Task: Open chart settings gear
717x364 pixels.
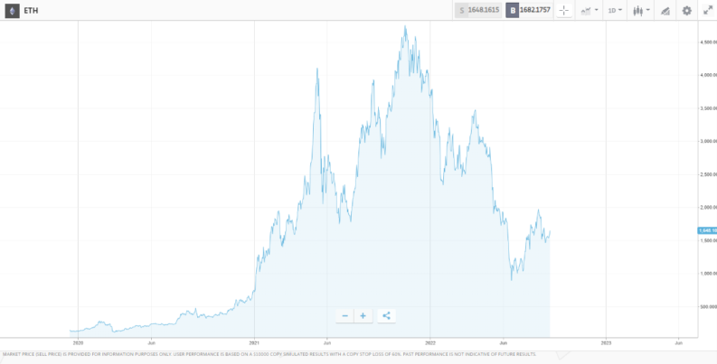Action: click(686, 11)
